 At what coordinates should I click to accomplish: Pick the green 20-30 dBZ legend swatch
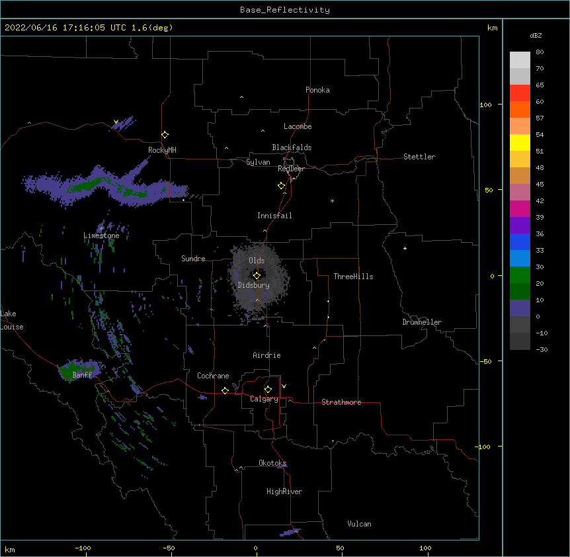tap(520, 275)
